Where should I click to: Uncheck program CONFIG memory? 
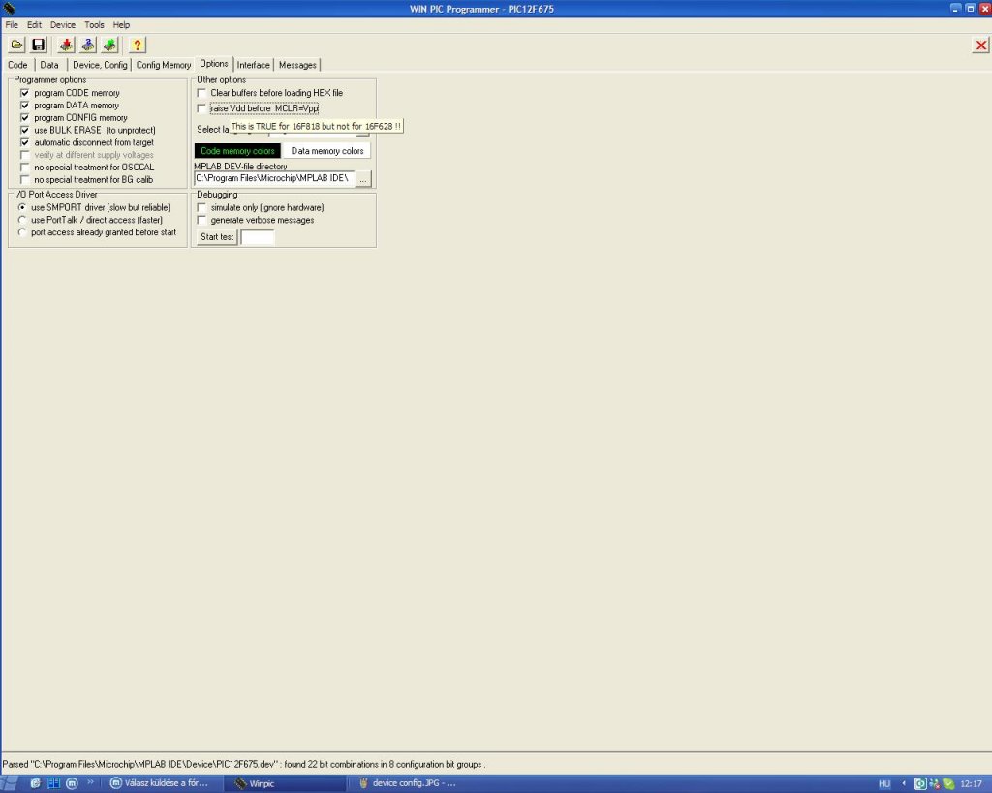tap(24, 117)
